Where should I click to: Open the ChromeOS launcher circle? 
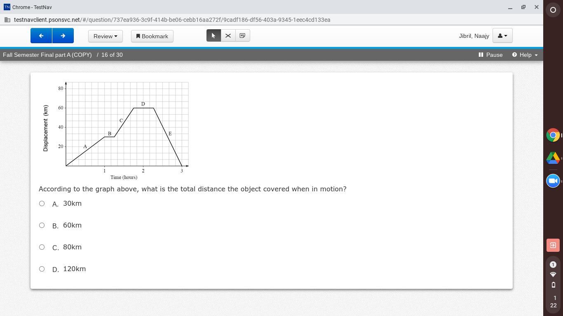pos(553,10)
